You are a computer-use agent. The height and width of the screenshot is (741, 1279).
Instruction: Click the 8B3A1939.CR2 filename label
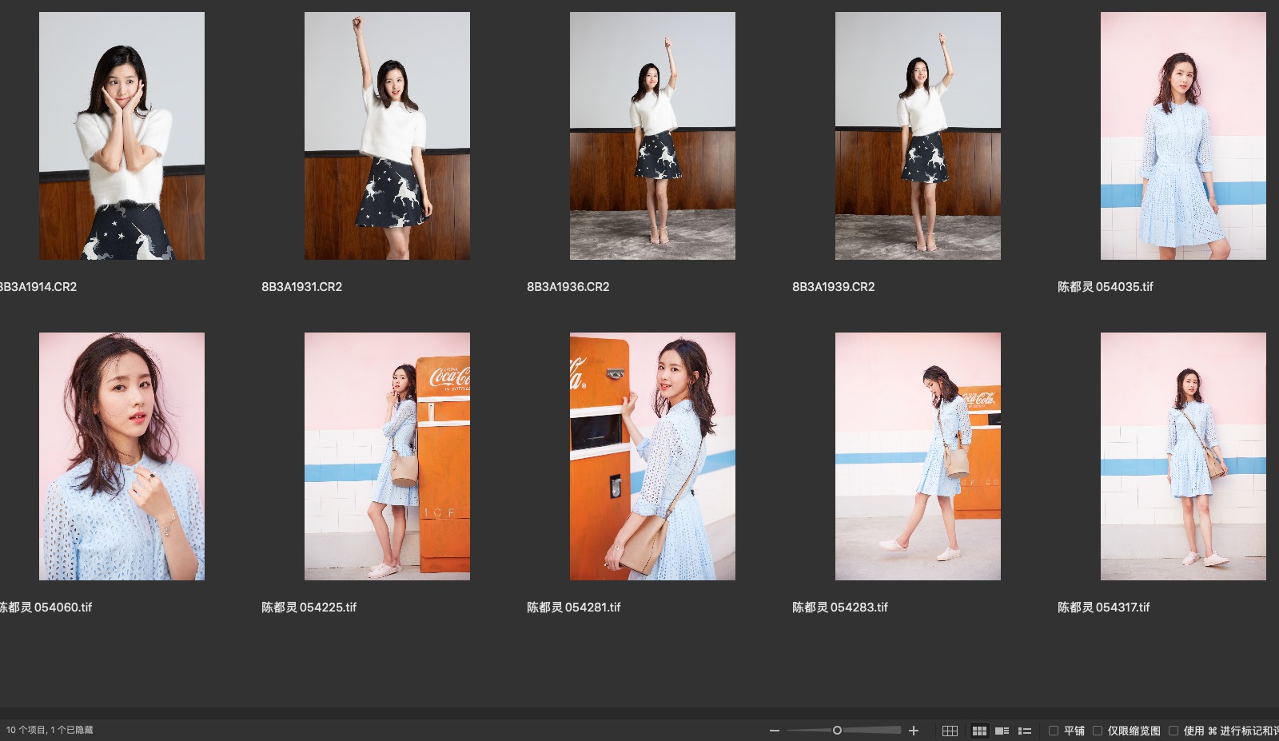pyautogui.click(x=833, y=287)
